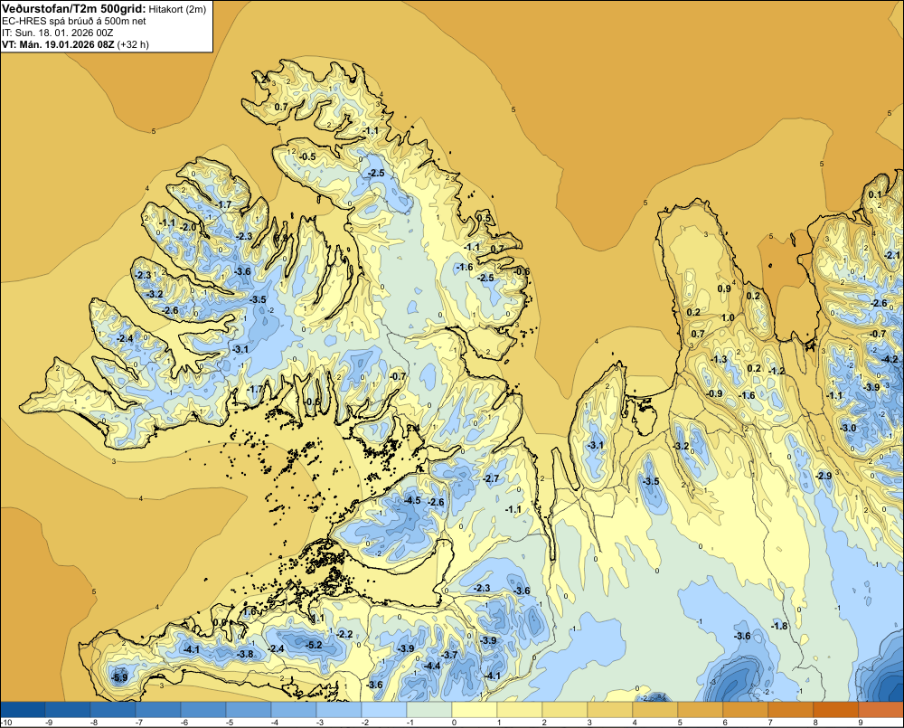Click the legend swatch between -5 and -4

(249, 709)
